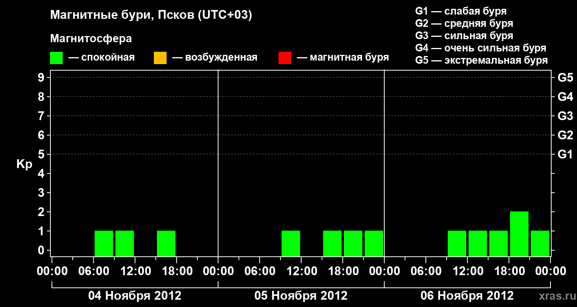Click the right-axis 'G5' storm level label
Image resolution: width=577 pixels, height=307 pixels.
click(x=565, y=78)
